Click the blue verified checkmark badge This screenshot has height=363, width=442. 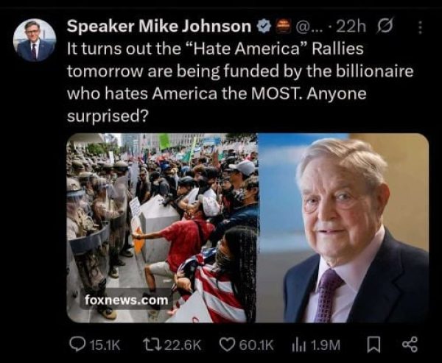(264, 27)
